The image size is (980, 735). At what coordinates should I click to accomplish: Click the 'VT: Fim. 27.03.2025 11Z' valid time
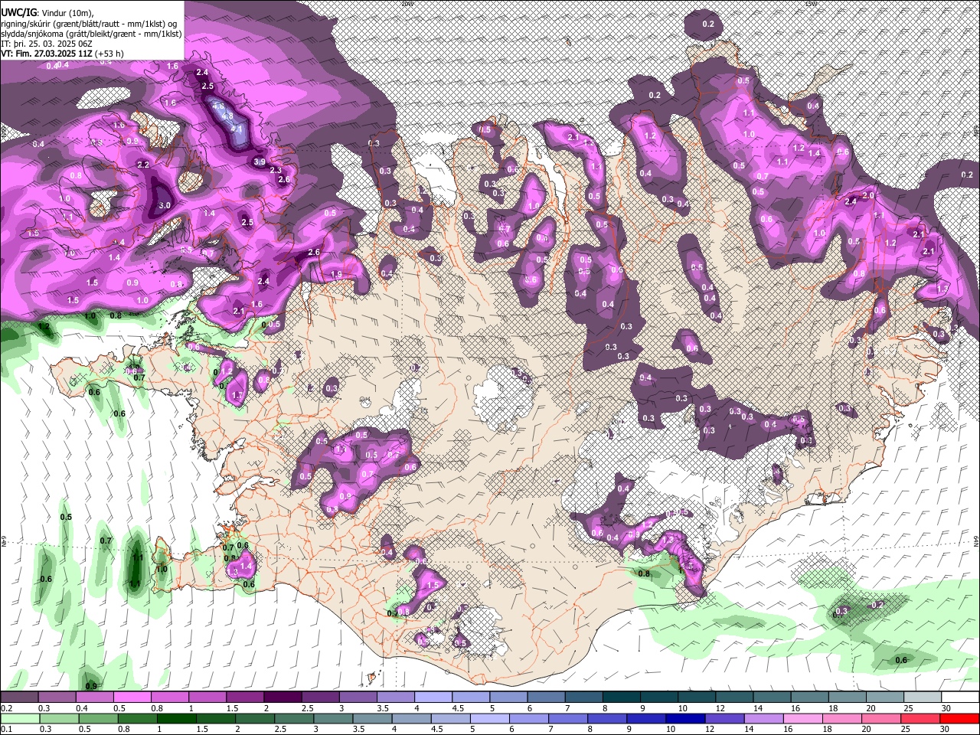pyautogui.click(x=47, y=54)
